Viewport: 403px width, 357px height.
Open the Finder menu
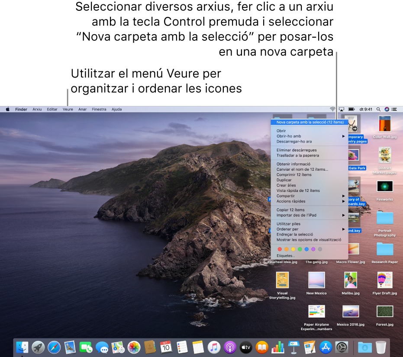point(21,109)
